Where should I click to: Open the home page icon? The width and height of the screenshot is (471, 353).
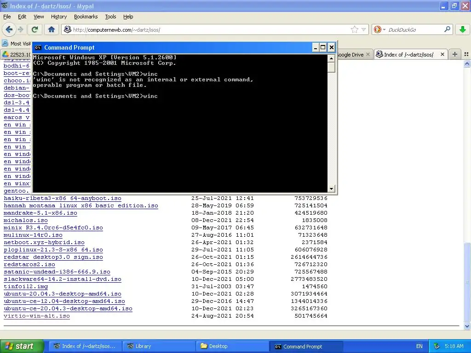click(x=52, y=29)
